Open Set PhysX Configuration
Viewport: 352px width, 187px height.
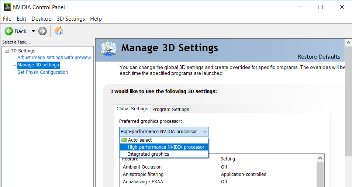42,72
